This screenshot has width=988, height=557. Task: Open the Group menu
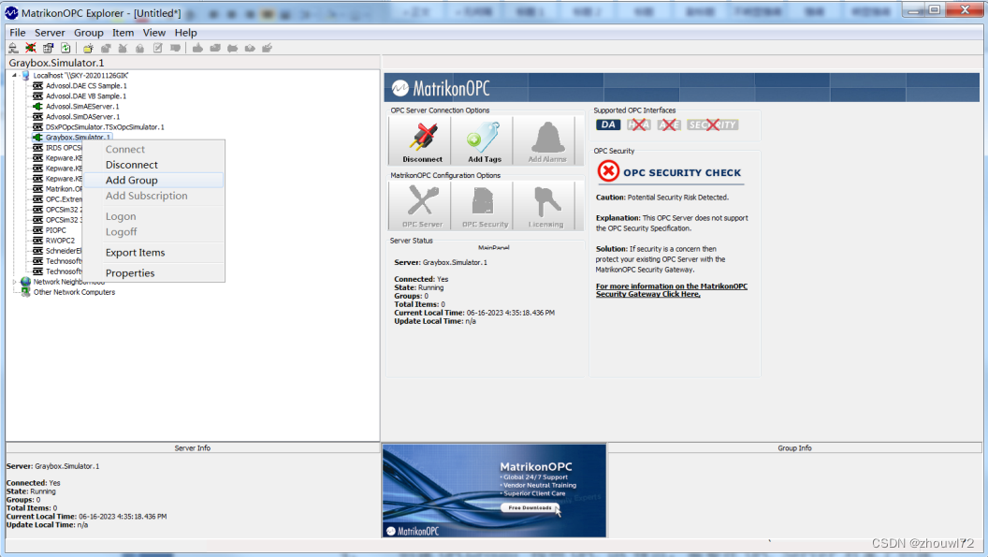[89, 33]
